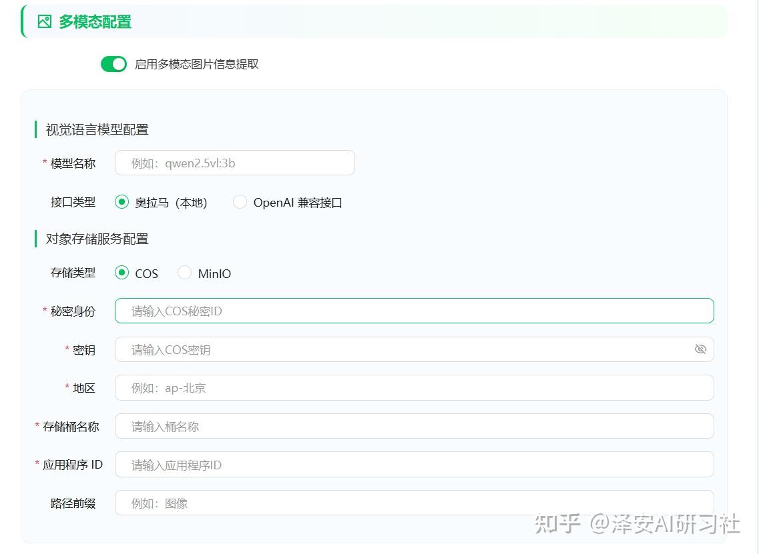Viewport: 759px width, 554px height.
Task: Switch the storage type to MinIO
Action: pyautogui.click(x=185, y=273)
